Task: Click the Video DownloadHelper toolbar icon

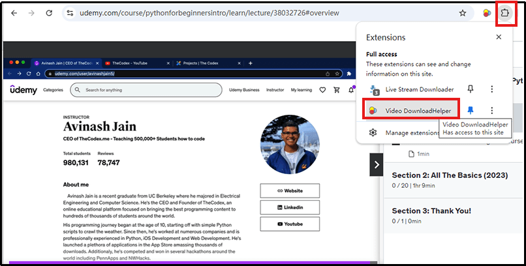Action: pyautogui.click(x=487, y=13)
